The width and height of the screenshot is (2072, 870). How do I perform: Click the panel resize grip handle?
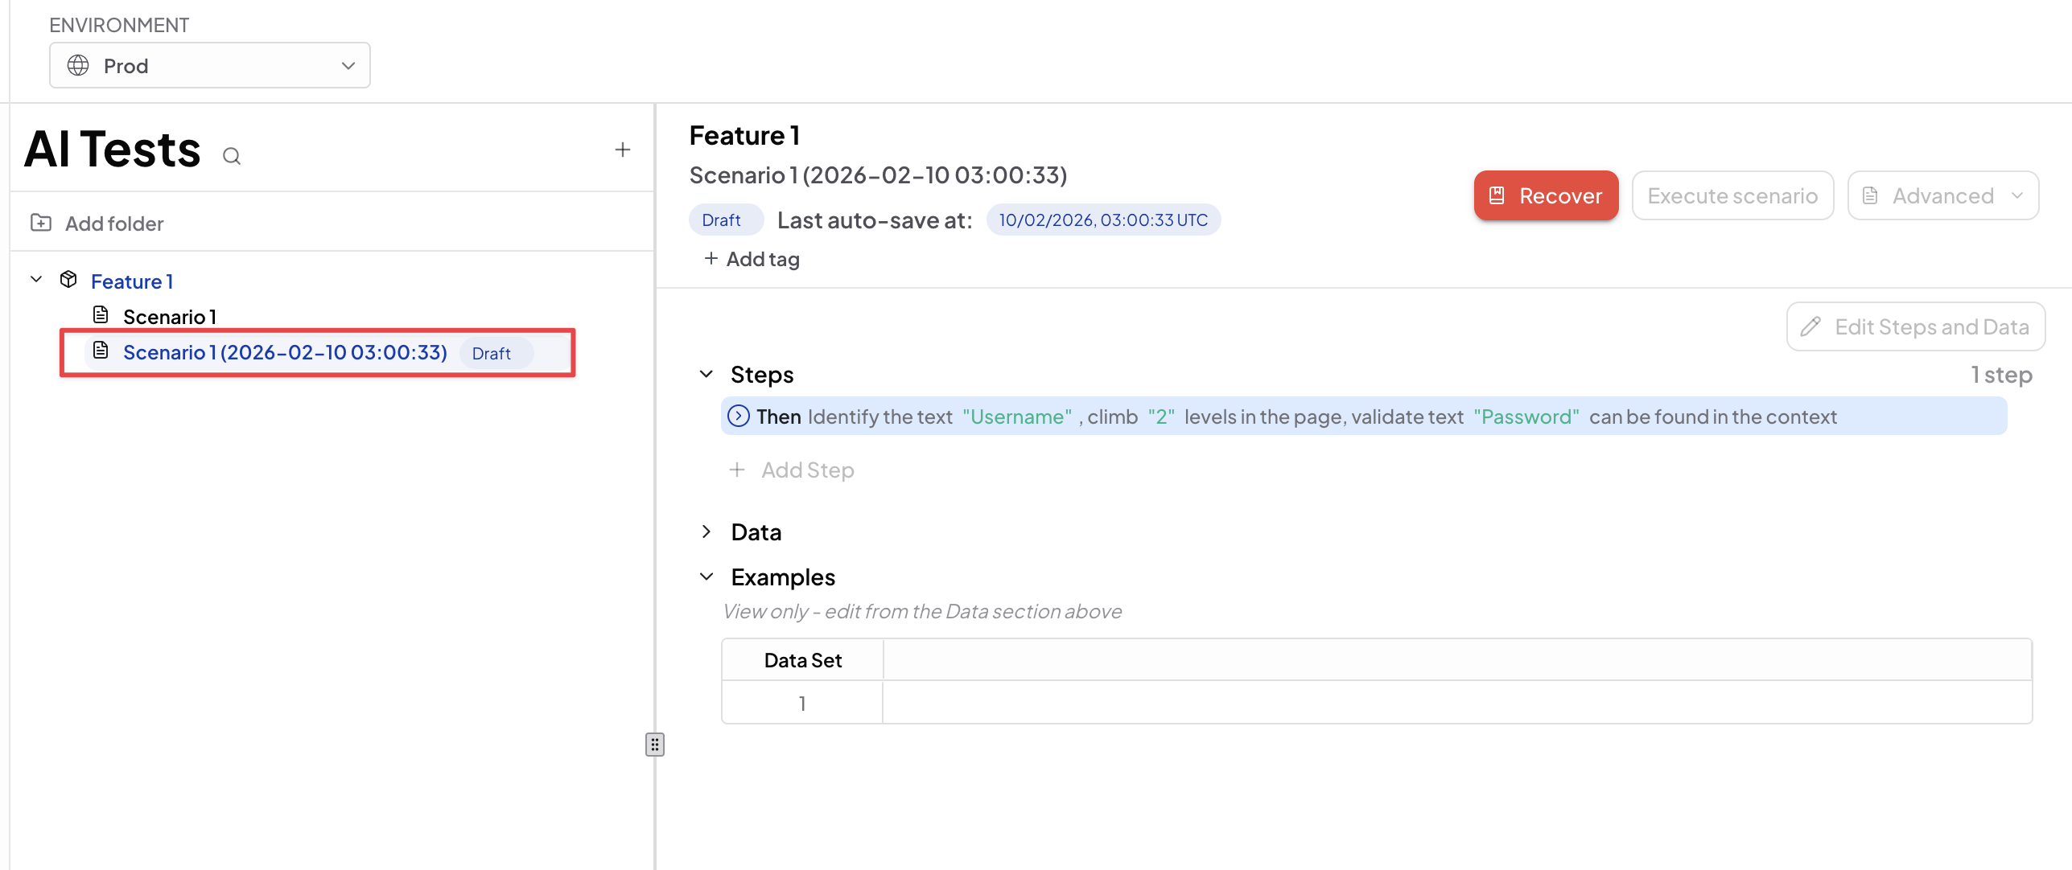[x=655, y=745]
